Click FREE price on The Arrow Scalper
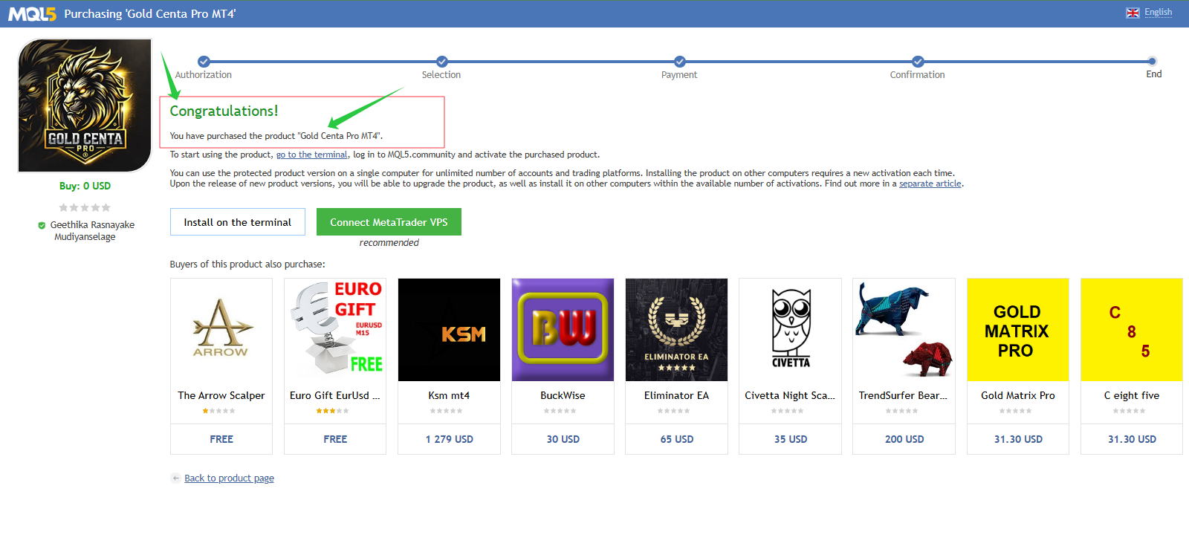Screen dimensions: 1189x555 pyautogui.click(x=221, y=439)
